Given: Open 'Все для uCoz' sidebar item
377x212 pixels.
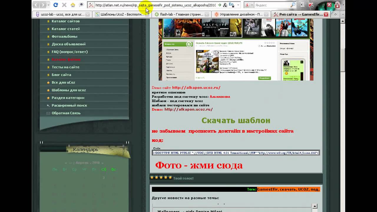Looking at the screenshot, I should (x=63, y=82).
